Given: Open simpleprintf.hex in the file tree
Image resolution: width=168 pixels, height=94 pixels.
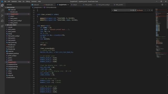Looking at the screenshot, I should tap(13, 64).
